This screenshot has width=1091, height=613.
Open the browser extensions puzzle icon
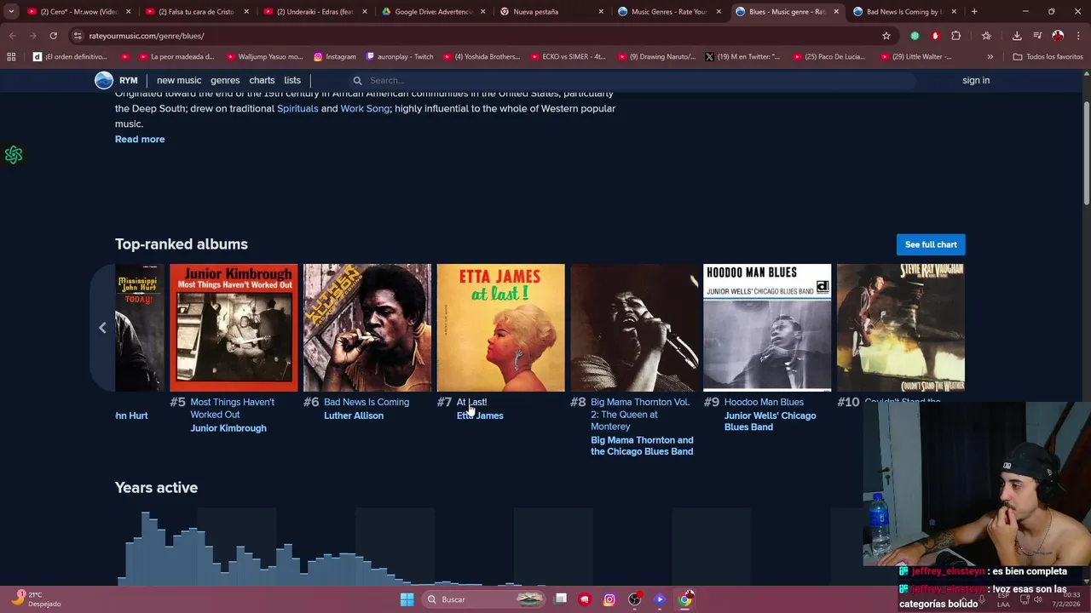[955, 36]
